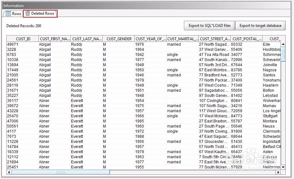This screenshot has height=179, width=294.
Task: Click the vertical scrollbar up arrow
Action: [283, 44]
